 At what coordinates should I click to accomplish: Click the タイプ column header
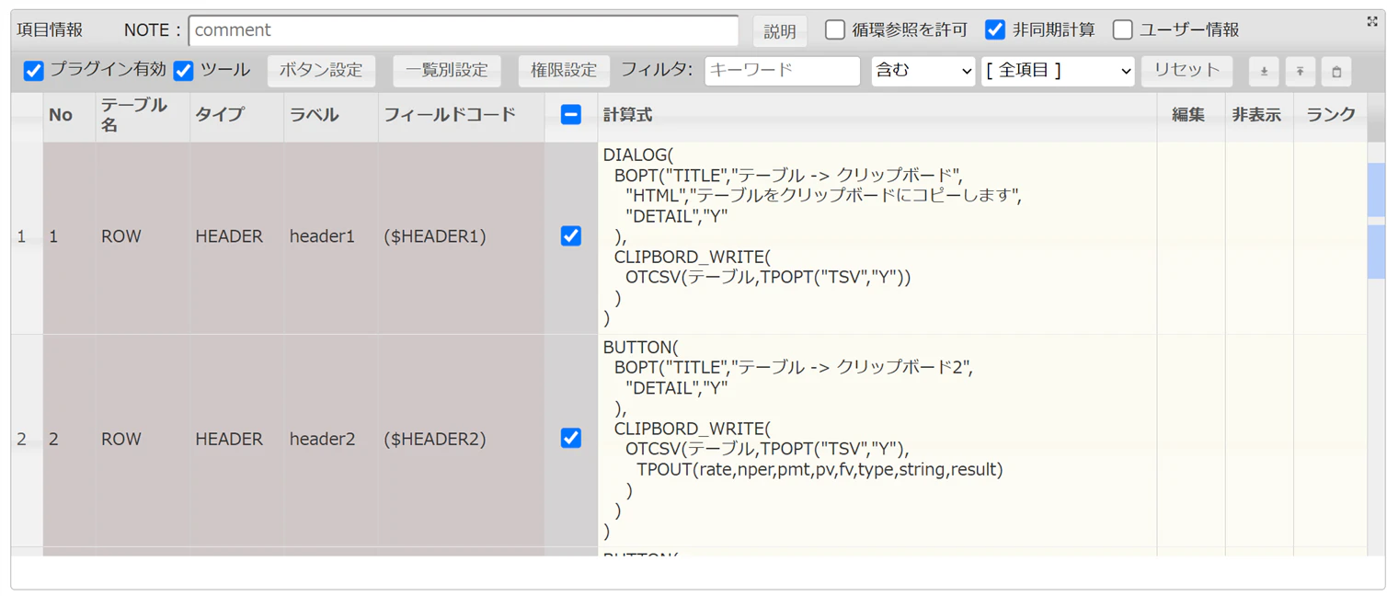236,115
